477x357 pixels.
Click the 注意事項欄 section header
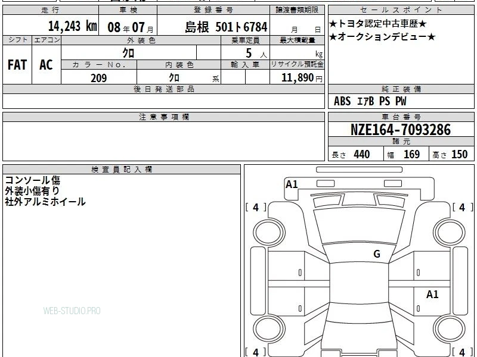tap(163, 117)
